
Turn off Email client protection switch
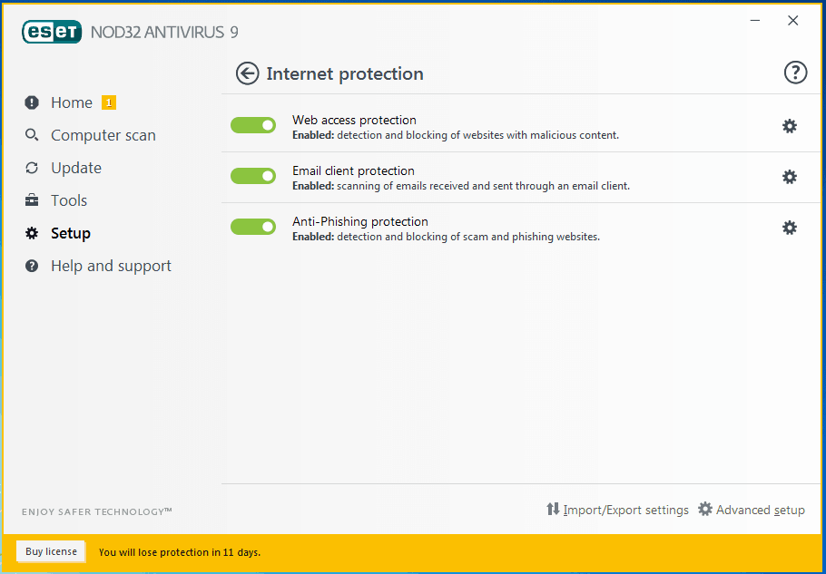pyautogui.click(x=253, y=176)
